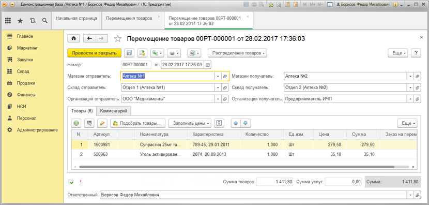The image size is (429, 205).
Task: Open the Предприниматель ИЧП organization record
Action: (x=417, y=99)
